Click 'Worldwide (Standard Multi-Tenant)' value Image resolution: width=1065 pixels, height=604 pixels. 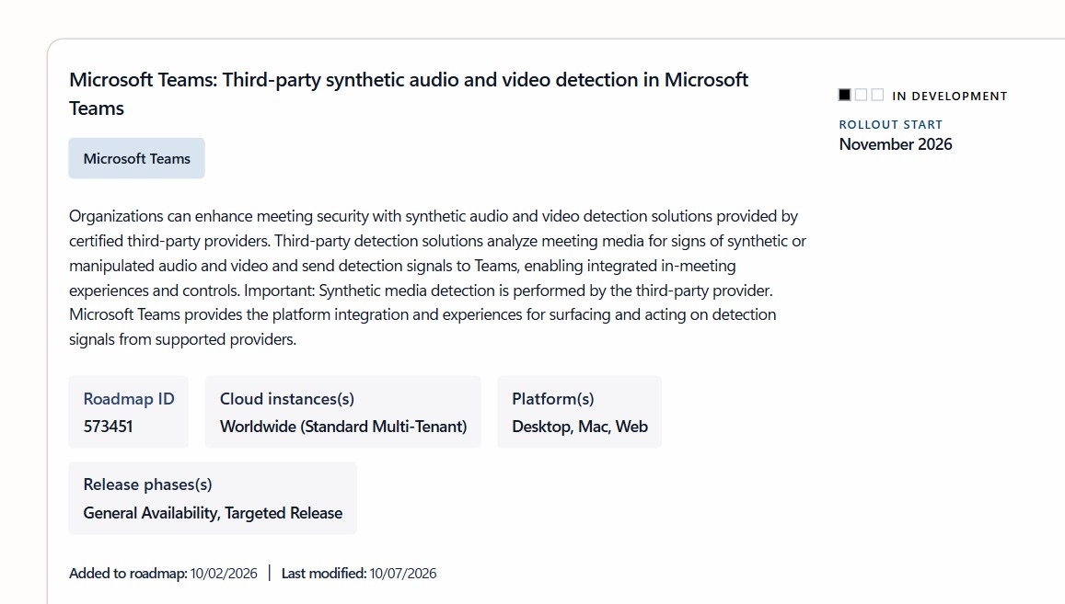[343, 427]
